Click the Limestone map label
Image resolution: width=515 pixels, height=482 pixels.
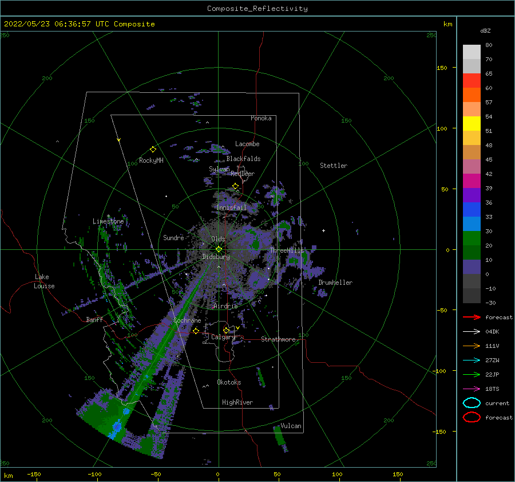point(108,221)
